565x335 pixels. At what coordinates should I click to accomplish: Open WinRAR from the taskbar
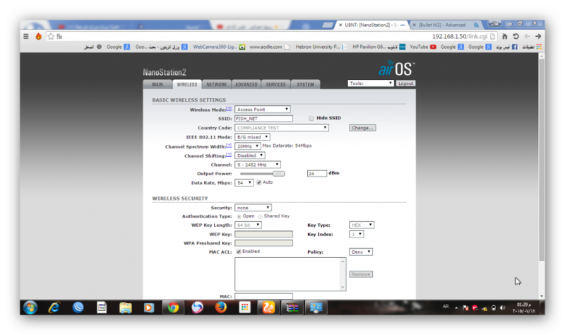click(292, 307)
